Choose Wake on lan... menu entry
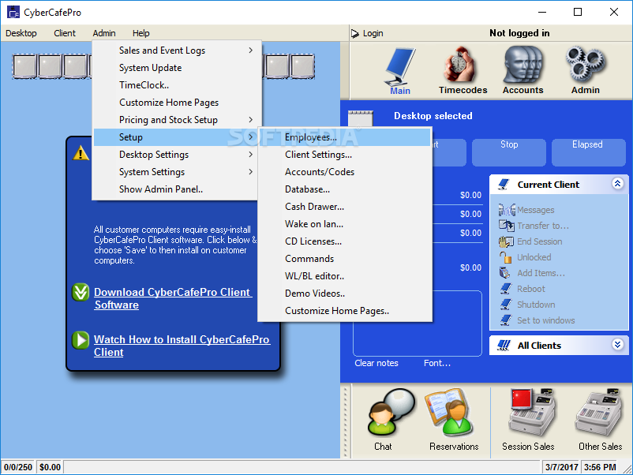This screenshot has height=475, width=633. click(345, 224)
